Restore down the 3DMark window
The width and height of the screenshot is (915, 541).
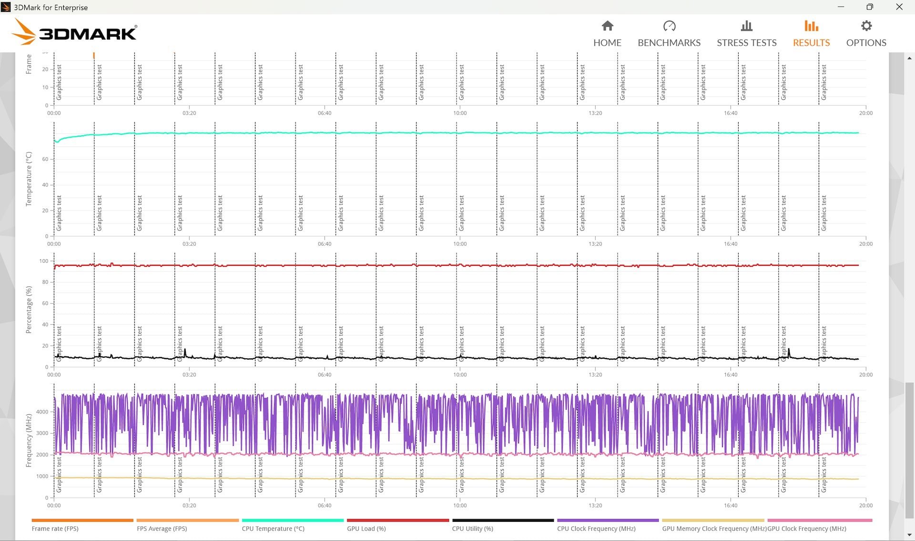[x=870, y=7]
